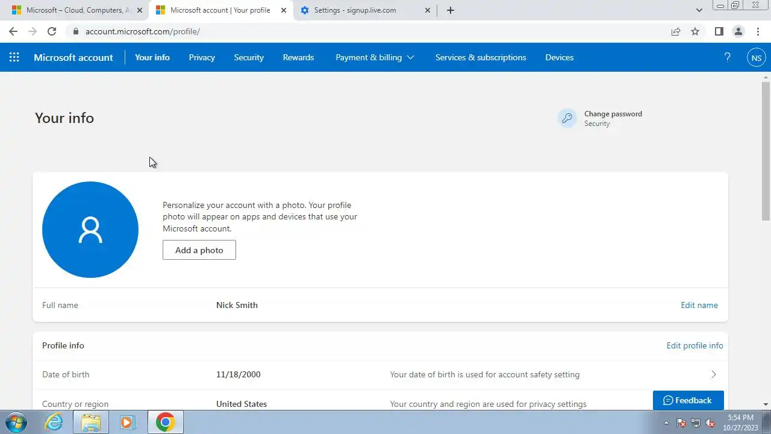Open the NS account avatar menu
The height and width of the screenshot is (434, 771).
click(x=757, y=58)
